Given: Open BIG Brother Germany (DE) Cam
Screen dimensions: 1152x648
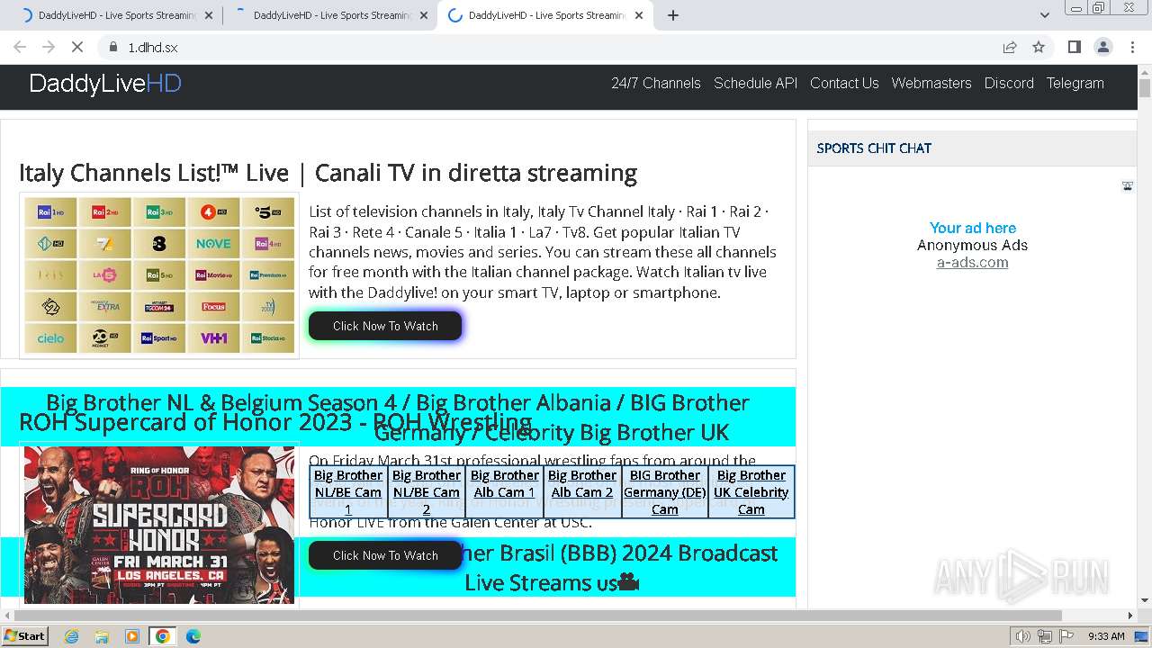Looking at the screenshot, I should pos(665,492).
